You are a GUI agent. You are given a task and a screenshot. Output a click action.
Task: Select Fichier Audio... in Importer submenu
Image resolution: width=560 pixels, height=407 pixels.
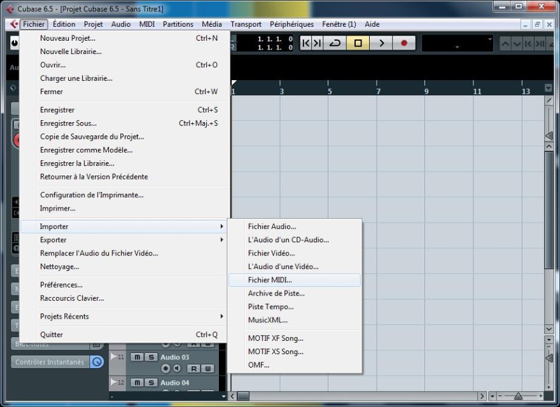[x=295, y=226]
